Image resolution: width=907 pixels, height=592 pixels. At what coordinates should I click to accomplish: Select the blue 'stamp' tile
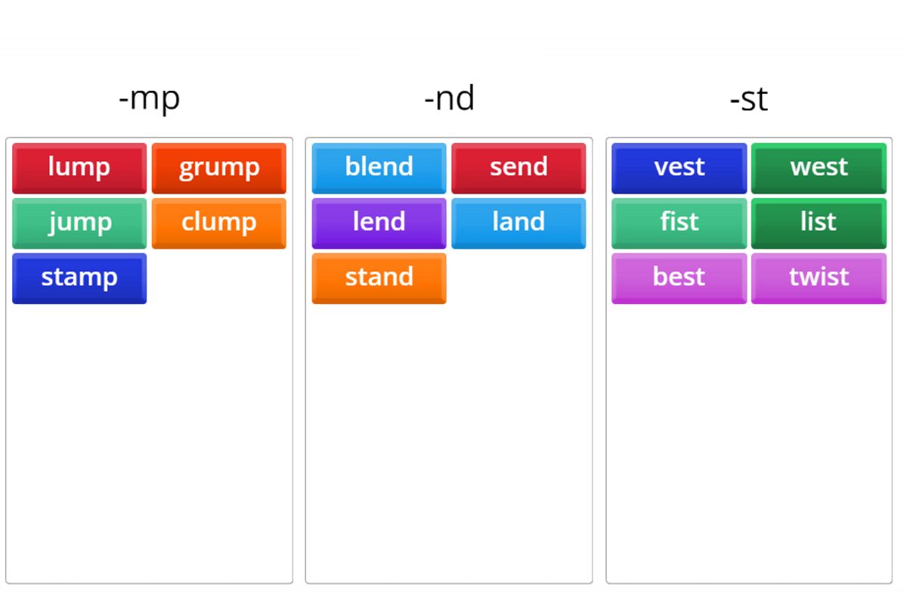pos(79,278)
